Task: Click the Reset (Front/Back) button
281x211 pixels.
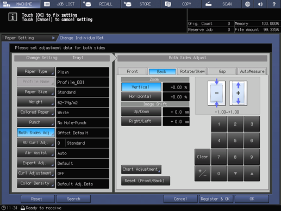Action: (146, 181)
